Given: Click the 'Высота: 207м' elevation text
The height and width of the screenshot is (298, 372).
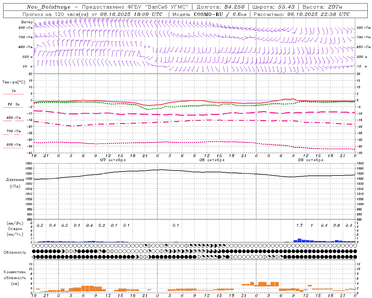Looking at the screenshot, I should [x=322, y=7].
